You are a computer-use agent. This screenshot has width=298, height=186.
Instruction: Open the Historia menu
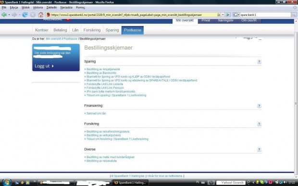pyautogui.click(x=38, y=7)
